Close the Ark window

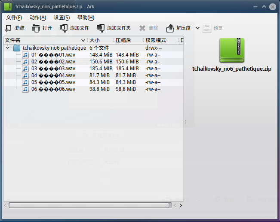[x=273, y=7]
